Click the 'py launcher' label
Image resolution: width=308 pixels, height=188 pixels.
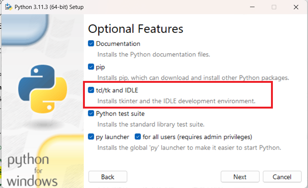tap(113, 137)
